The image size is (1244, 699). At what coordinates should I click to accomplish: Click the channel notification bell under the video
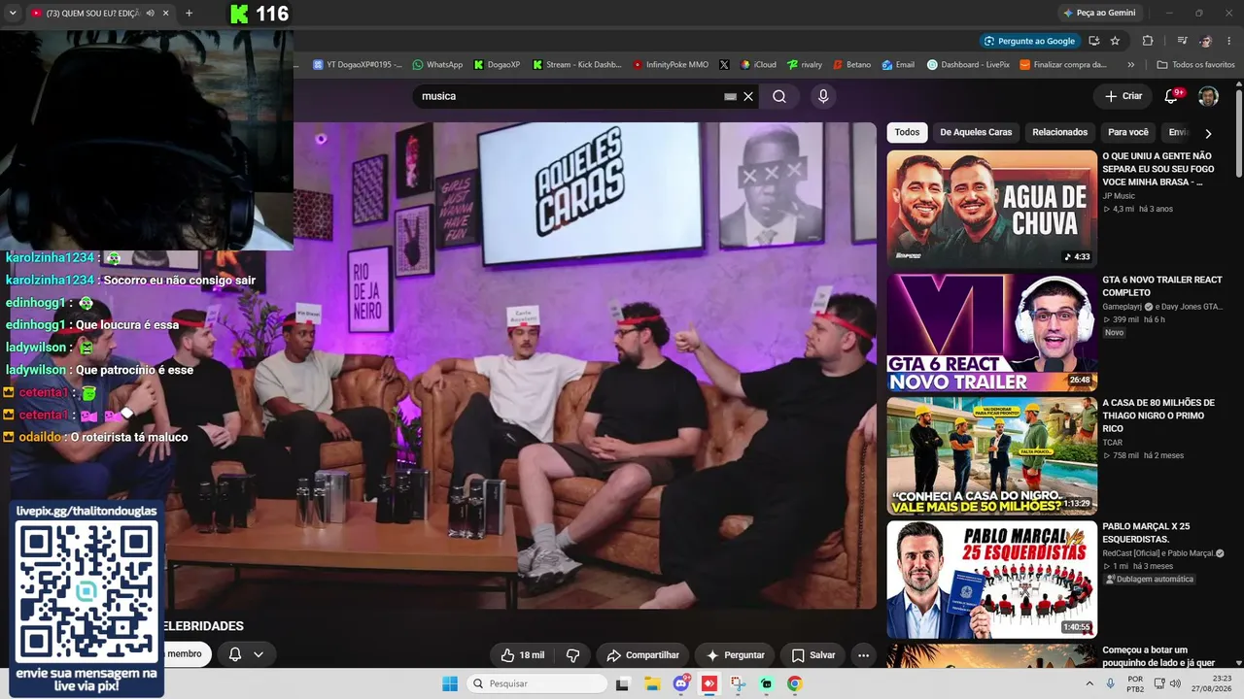[x=234, y=654]
